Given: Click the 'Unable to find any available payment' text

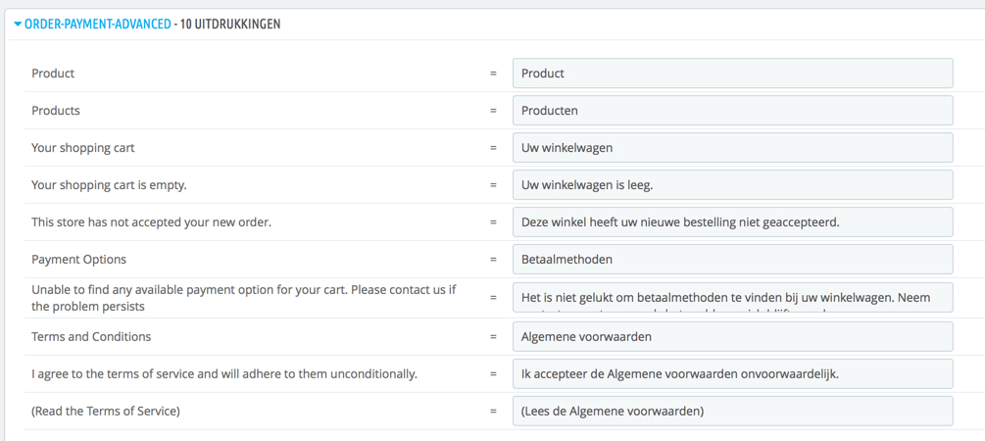Looking at the screenshot, I should [x=243, y=291].
